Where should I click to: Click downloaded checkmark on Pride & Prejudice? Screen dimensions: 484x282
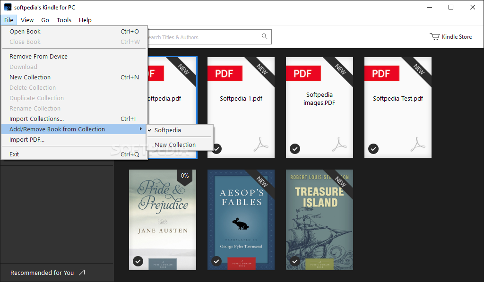click(138, 261)
